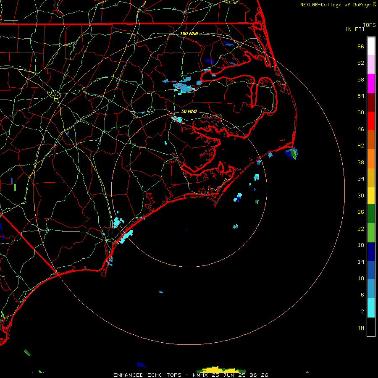The height and width of the screenshot is (378, 378).
Task: Click the orange 42 K FT swatch
Action: pos(371,159)
